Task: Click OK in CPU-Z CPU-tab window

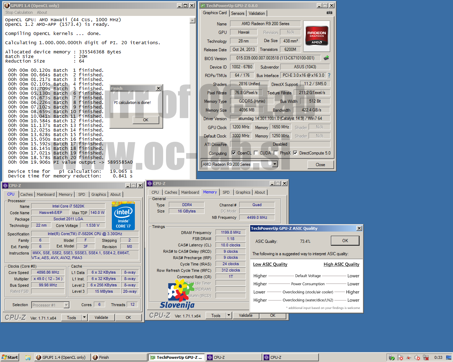Action: point(128,317)
